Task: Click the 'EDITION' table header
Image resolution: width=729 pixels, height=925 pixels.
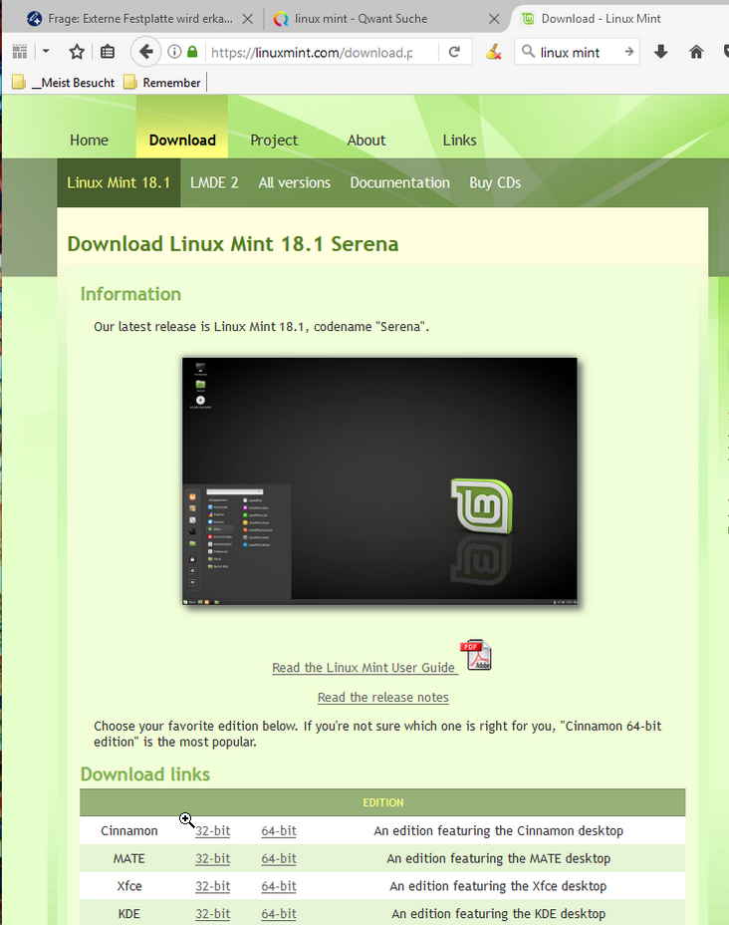Action: [383, 802]
